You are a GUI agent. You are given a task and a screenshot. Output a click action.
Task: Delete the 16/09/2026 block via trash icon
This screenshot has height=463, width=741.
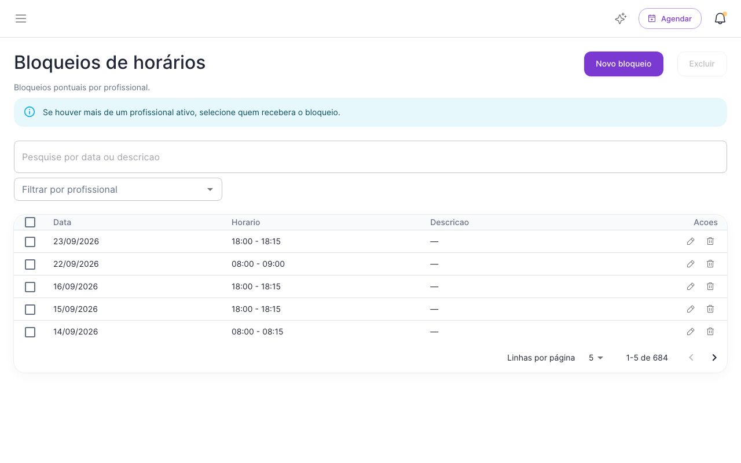pyautogui.click(x=710, y=286)
